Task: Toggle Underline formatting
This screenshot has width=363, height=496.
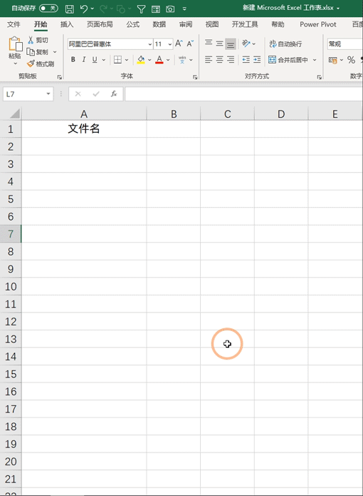Action: (95, 59)
